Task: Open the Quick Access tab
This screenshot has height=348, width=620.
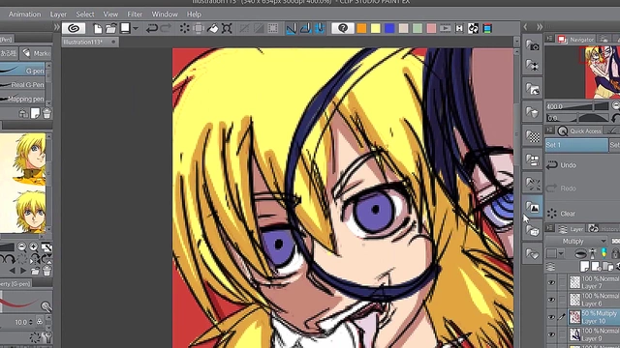Action: [x=580, y=130]
